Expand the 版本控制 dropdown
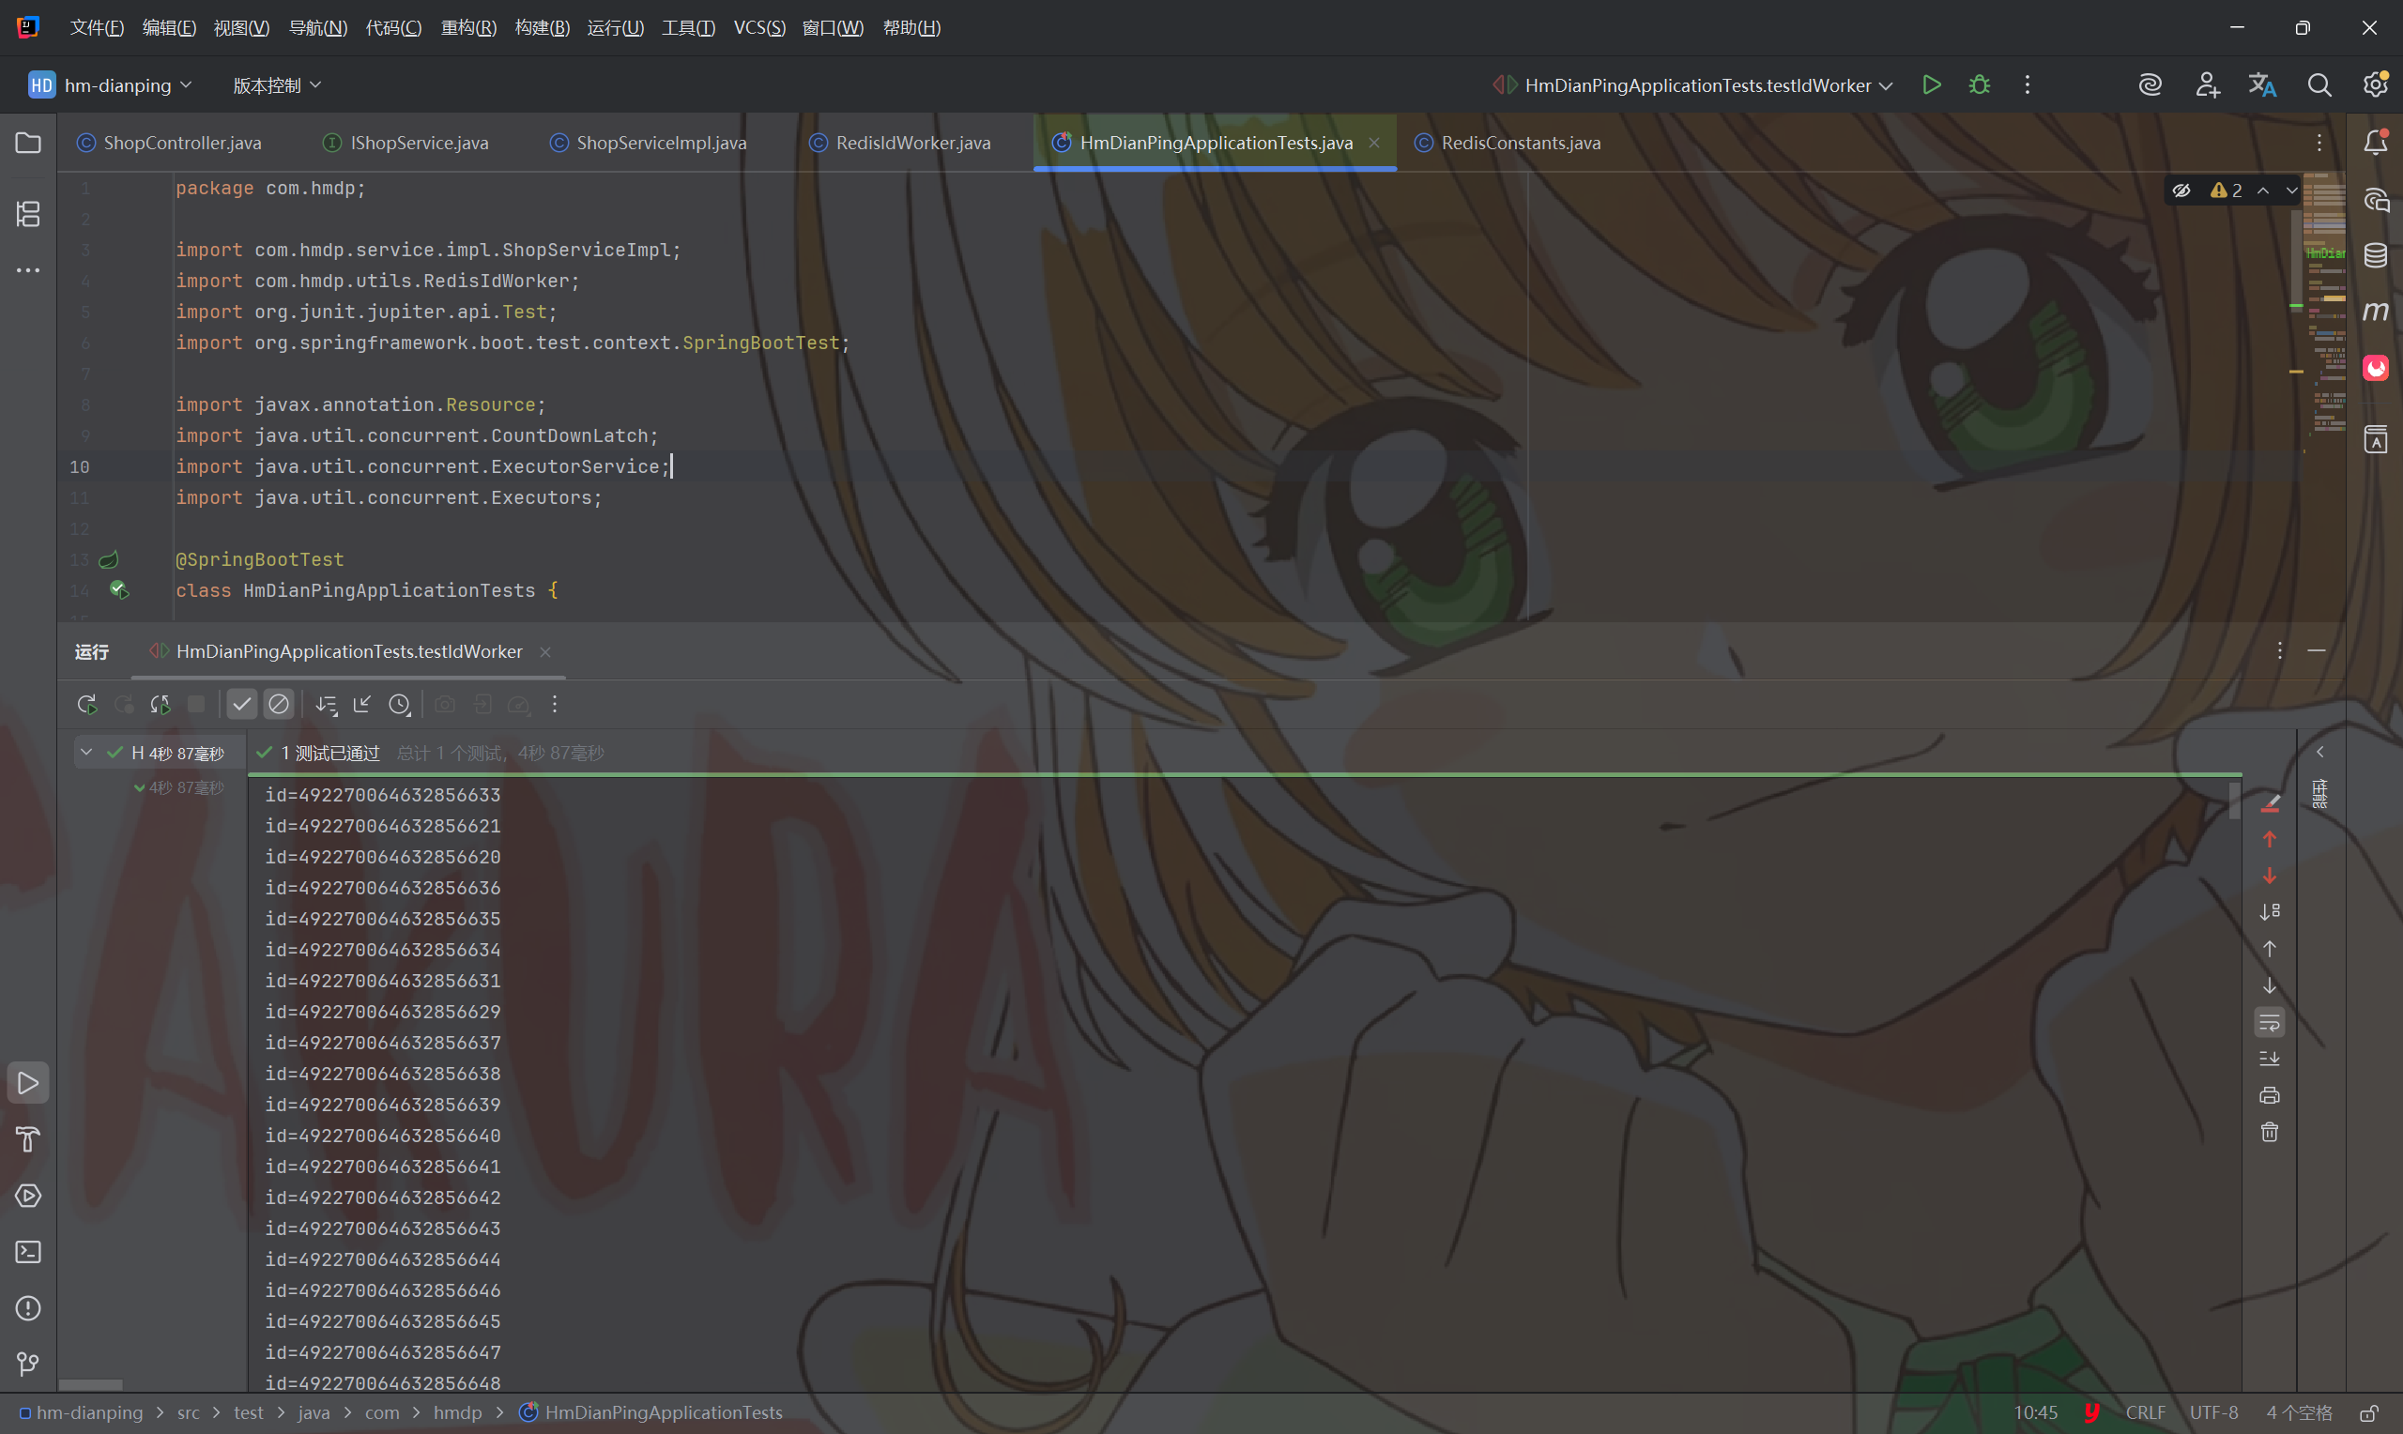This screenshot has width=2403, height=1434. (276, 85)
